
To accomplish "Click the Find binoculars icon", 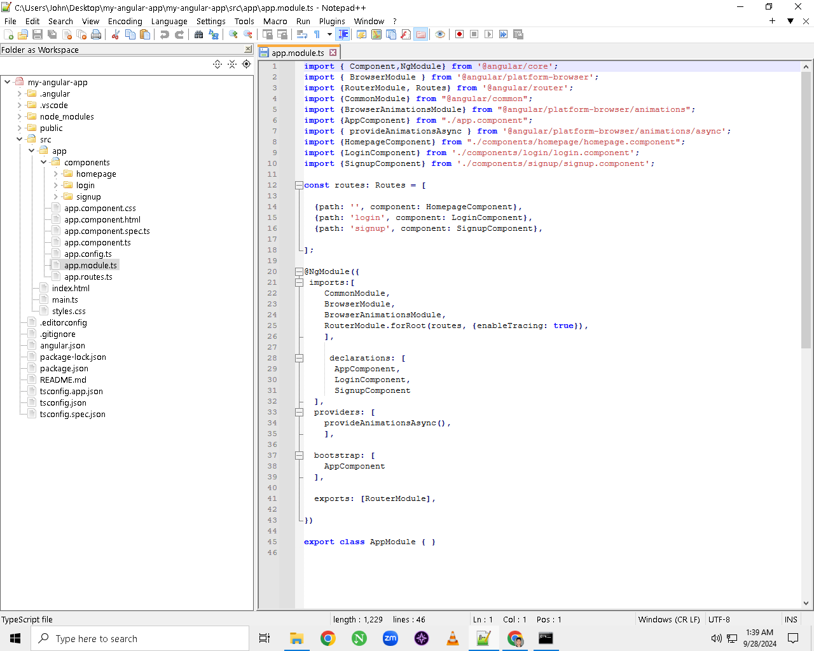I will coord(199,34).
